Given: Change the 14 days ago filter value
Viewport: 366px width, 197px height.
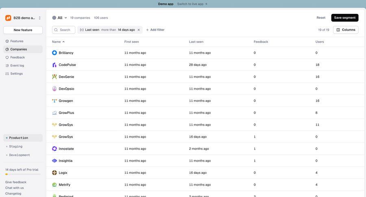Looking at the screenshot, I should [x=126, y=30].
